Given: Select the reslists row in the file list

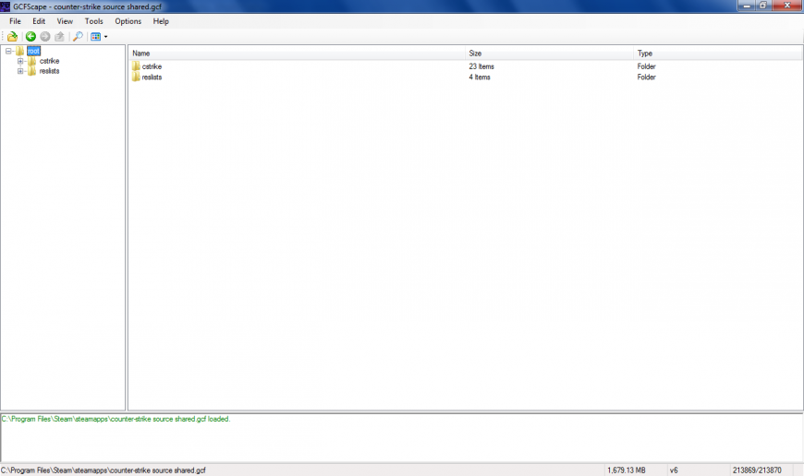Looking at the screenshot, I should coord(152,77).
